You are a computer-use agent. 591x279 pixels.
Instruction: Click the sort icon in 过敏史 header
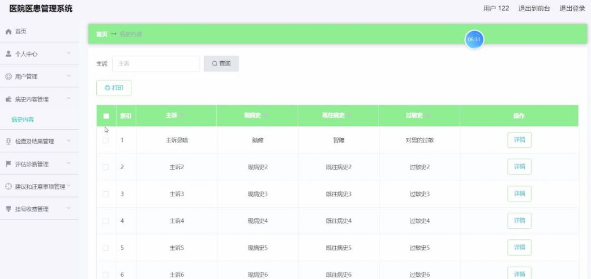[x=428, y=116]
